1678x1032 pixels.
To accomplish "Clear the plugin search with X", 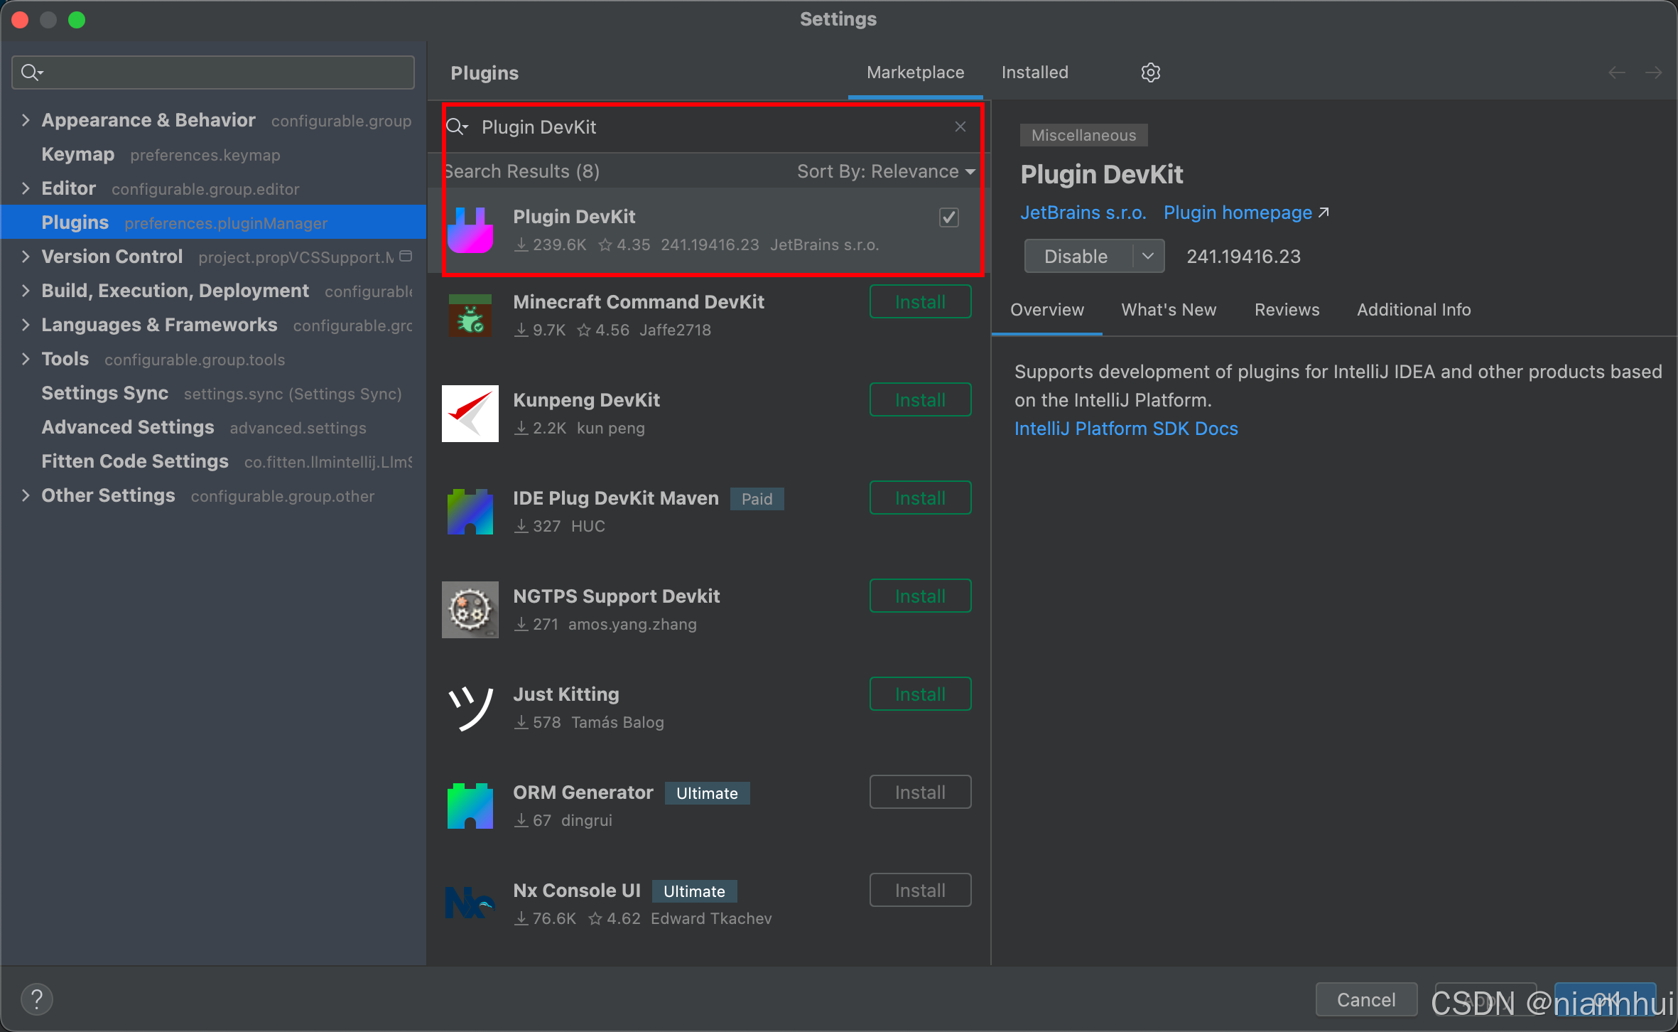I will 960,127.
